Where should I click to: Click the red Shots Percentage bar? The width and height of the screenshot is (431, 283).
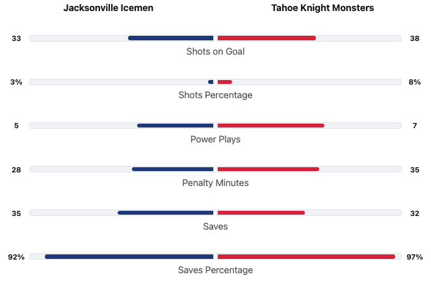pos(225,82)
